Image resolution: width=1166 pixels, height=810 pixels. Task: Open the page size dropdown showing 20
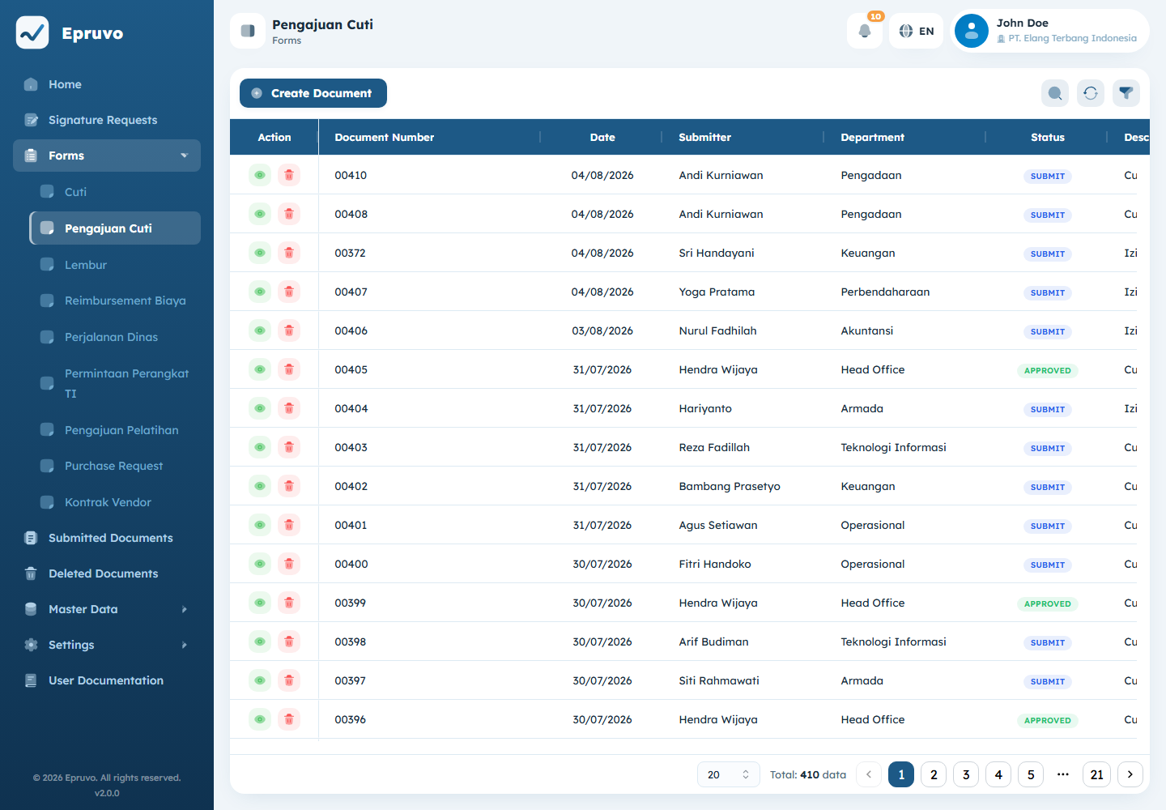729,774
